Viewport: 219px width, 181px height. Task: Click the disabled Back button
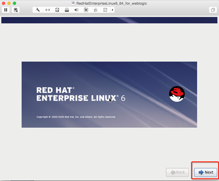(x=177, y=172)
